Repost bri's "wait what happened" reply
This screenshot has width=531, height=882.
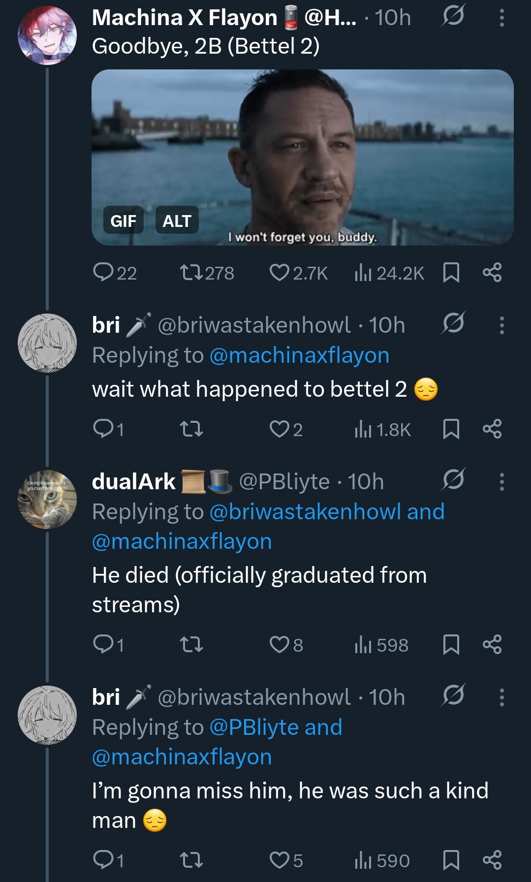(x=191, y=429)
